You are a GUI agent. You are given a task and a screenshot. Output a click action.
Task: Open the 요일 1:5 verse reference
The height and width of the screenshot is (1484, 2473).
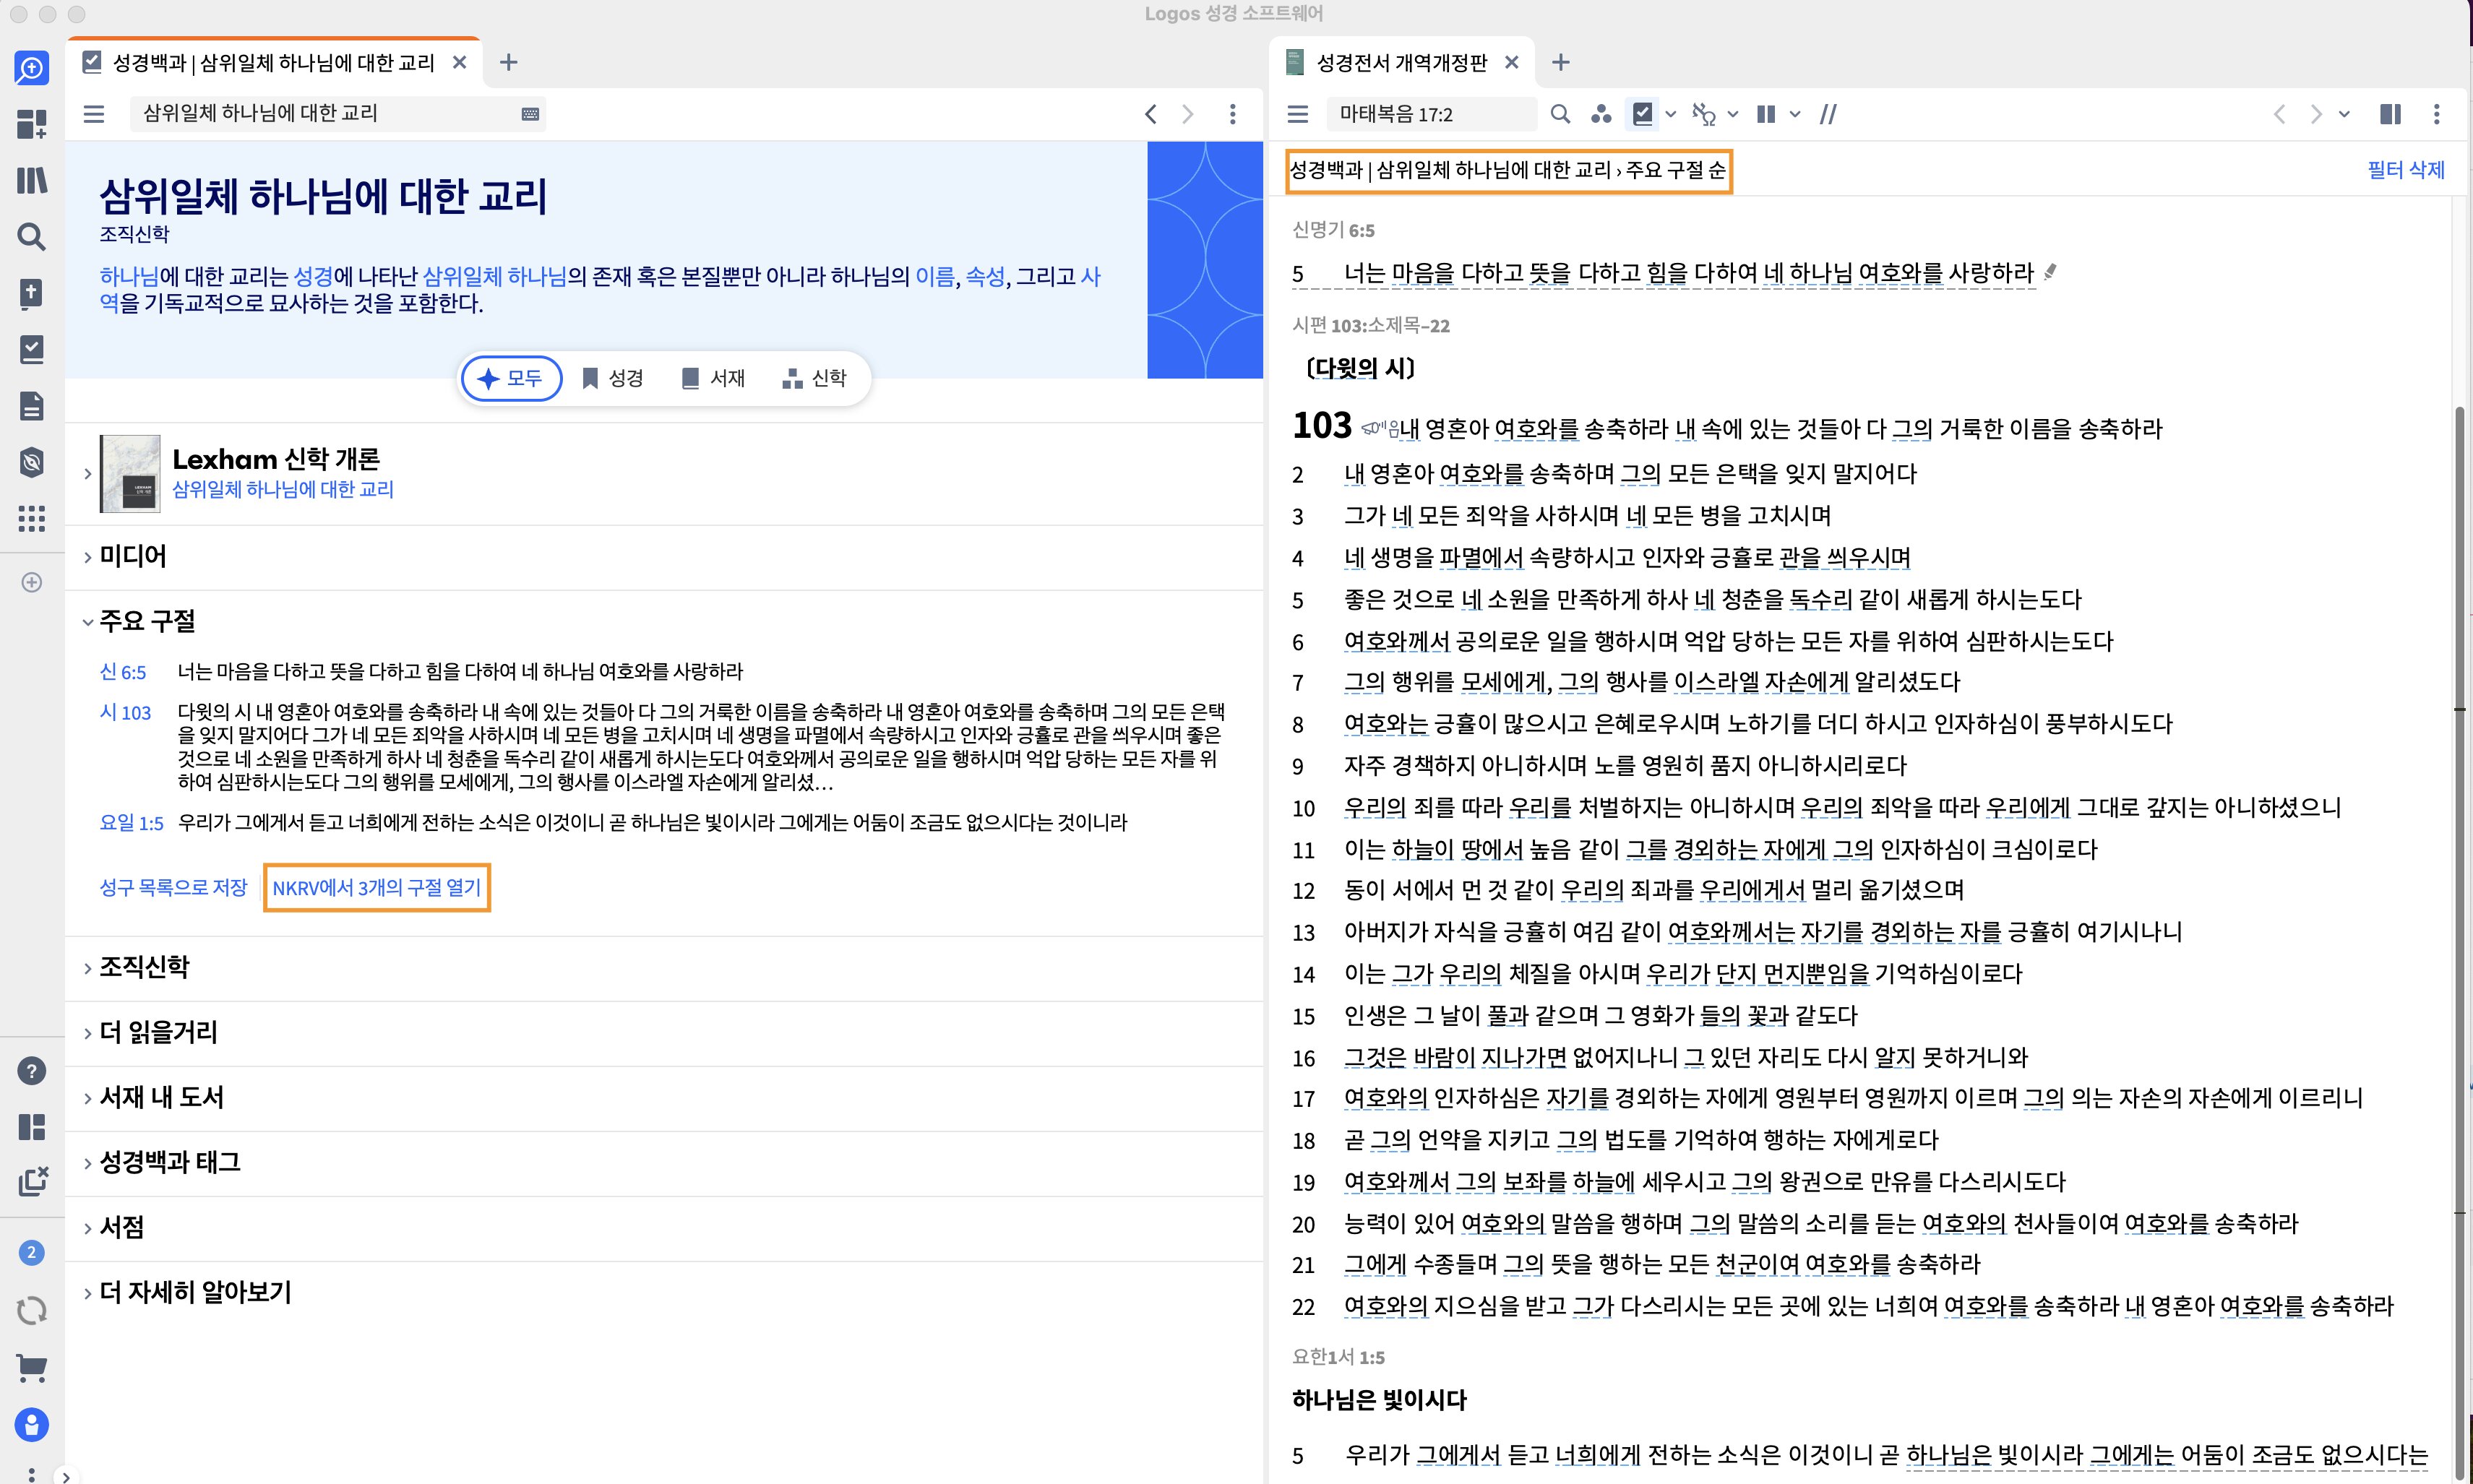[131, 823]
